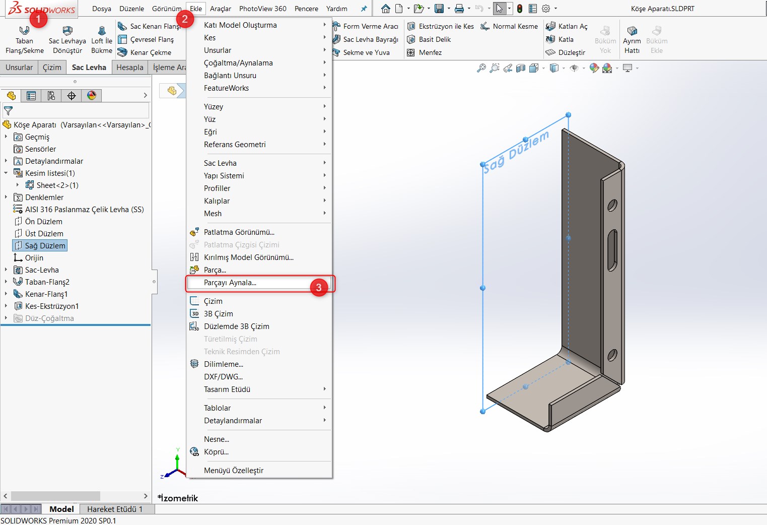Expand the Kes-Ekstrüzyon1 feature
The width and height of the screenshot is (767, 525).
[x=6, y=306]
